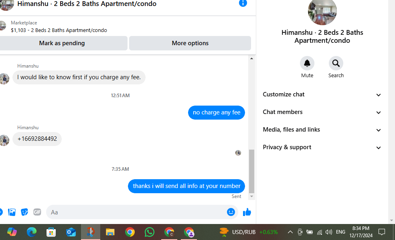Choose a sticker icon
The width and height of the screenshot is (395, 240).
tap(24, 212)
